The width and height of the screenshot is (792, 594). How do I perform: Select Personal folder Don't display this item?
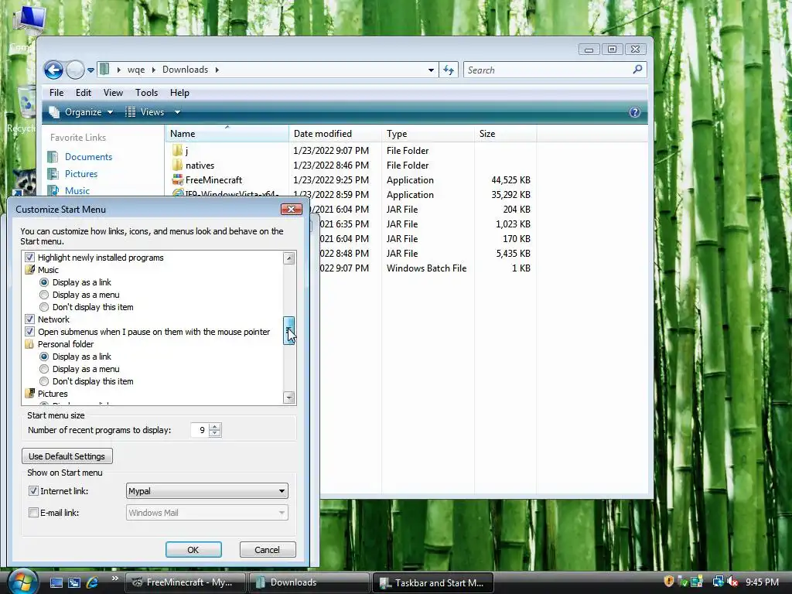pyautogui.click(x=44, y=381)
